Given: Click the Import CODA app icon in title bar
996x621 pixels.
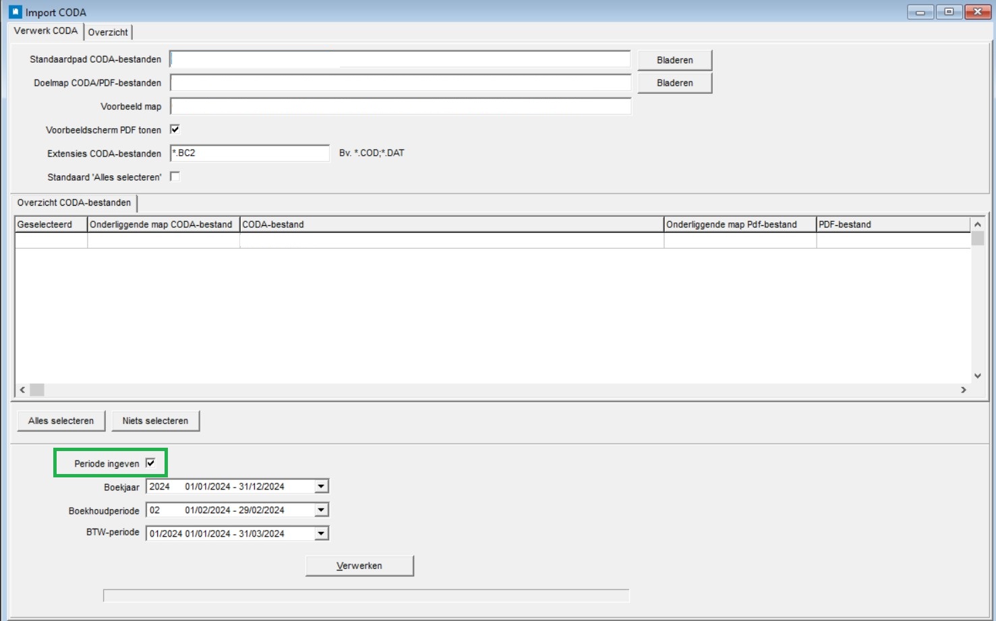Looking at the screenshot, I should point(15,12).
